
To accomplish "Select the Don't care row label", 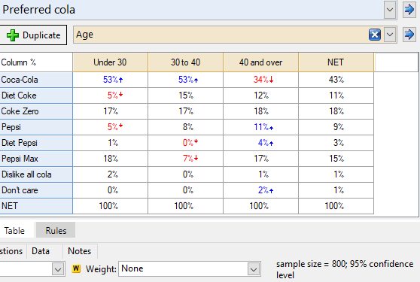I will click(36, 190).
